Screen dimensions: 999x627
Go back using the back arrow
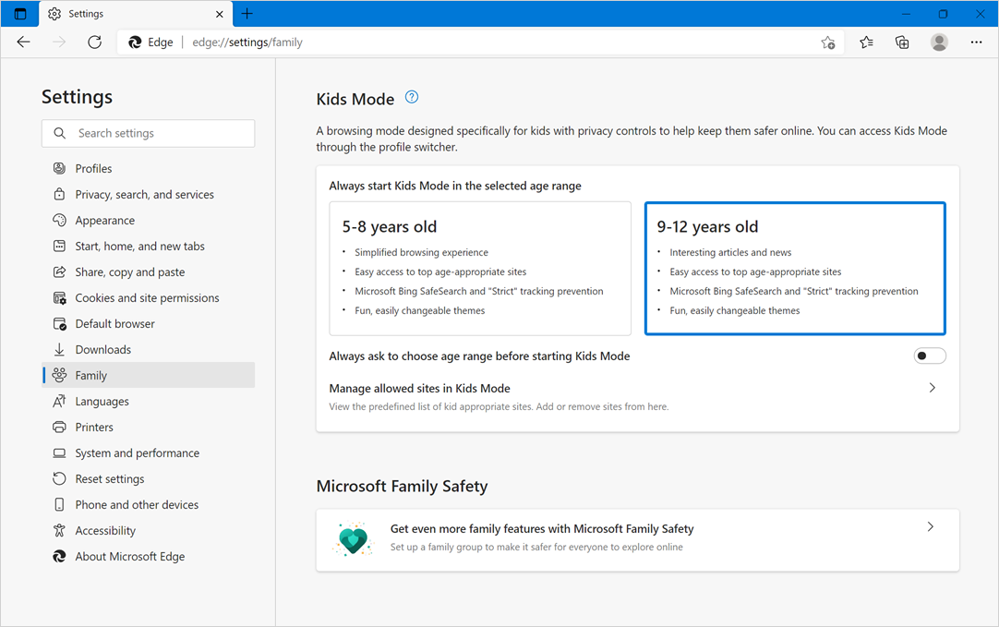click(x=24, y=42)
